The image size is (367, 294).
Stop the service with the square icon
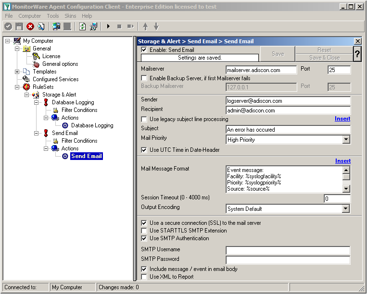coord(119,26)
